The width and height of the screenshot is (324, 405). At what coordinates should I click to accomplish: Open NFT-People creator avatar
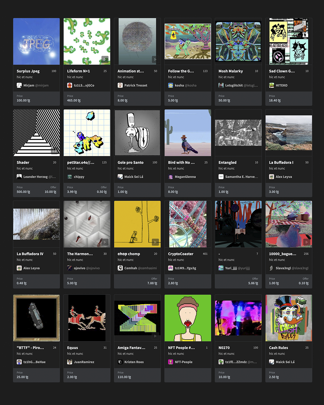click(170, 362)
